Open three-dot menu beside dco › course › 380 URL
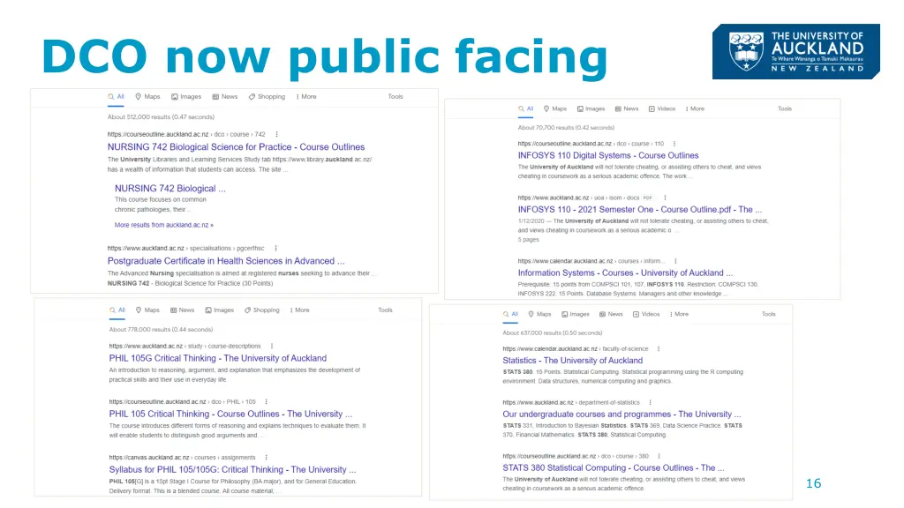 (x=659, y=456)
